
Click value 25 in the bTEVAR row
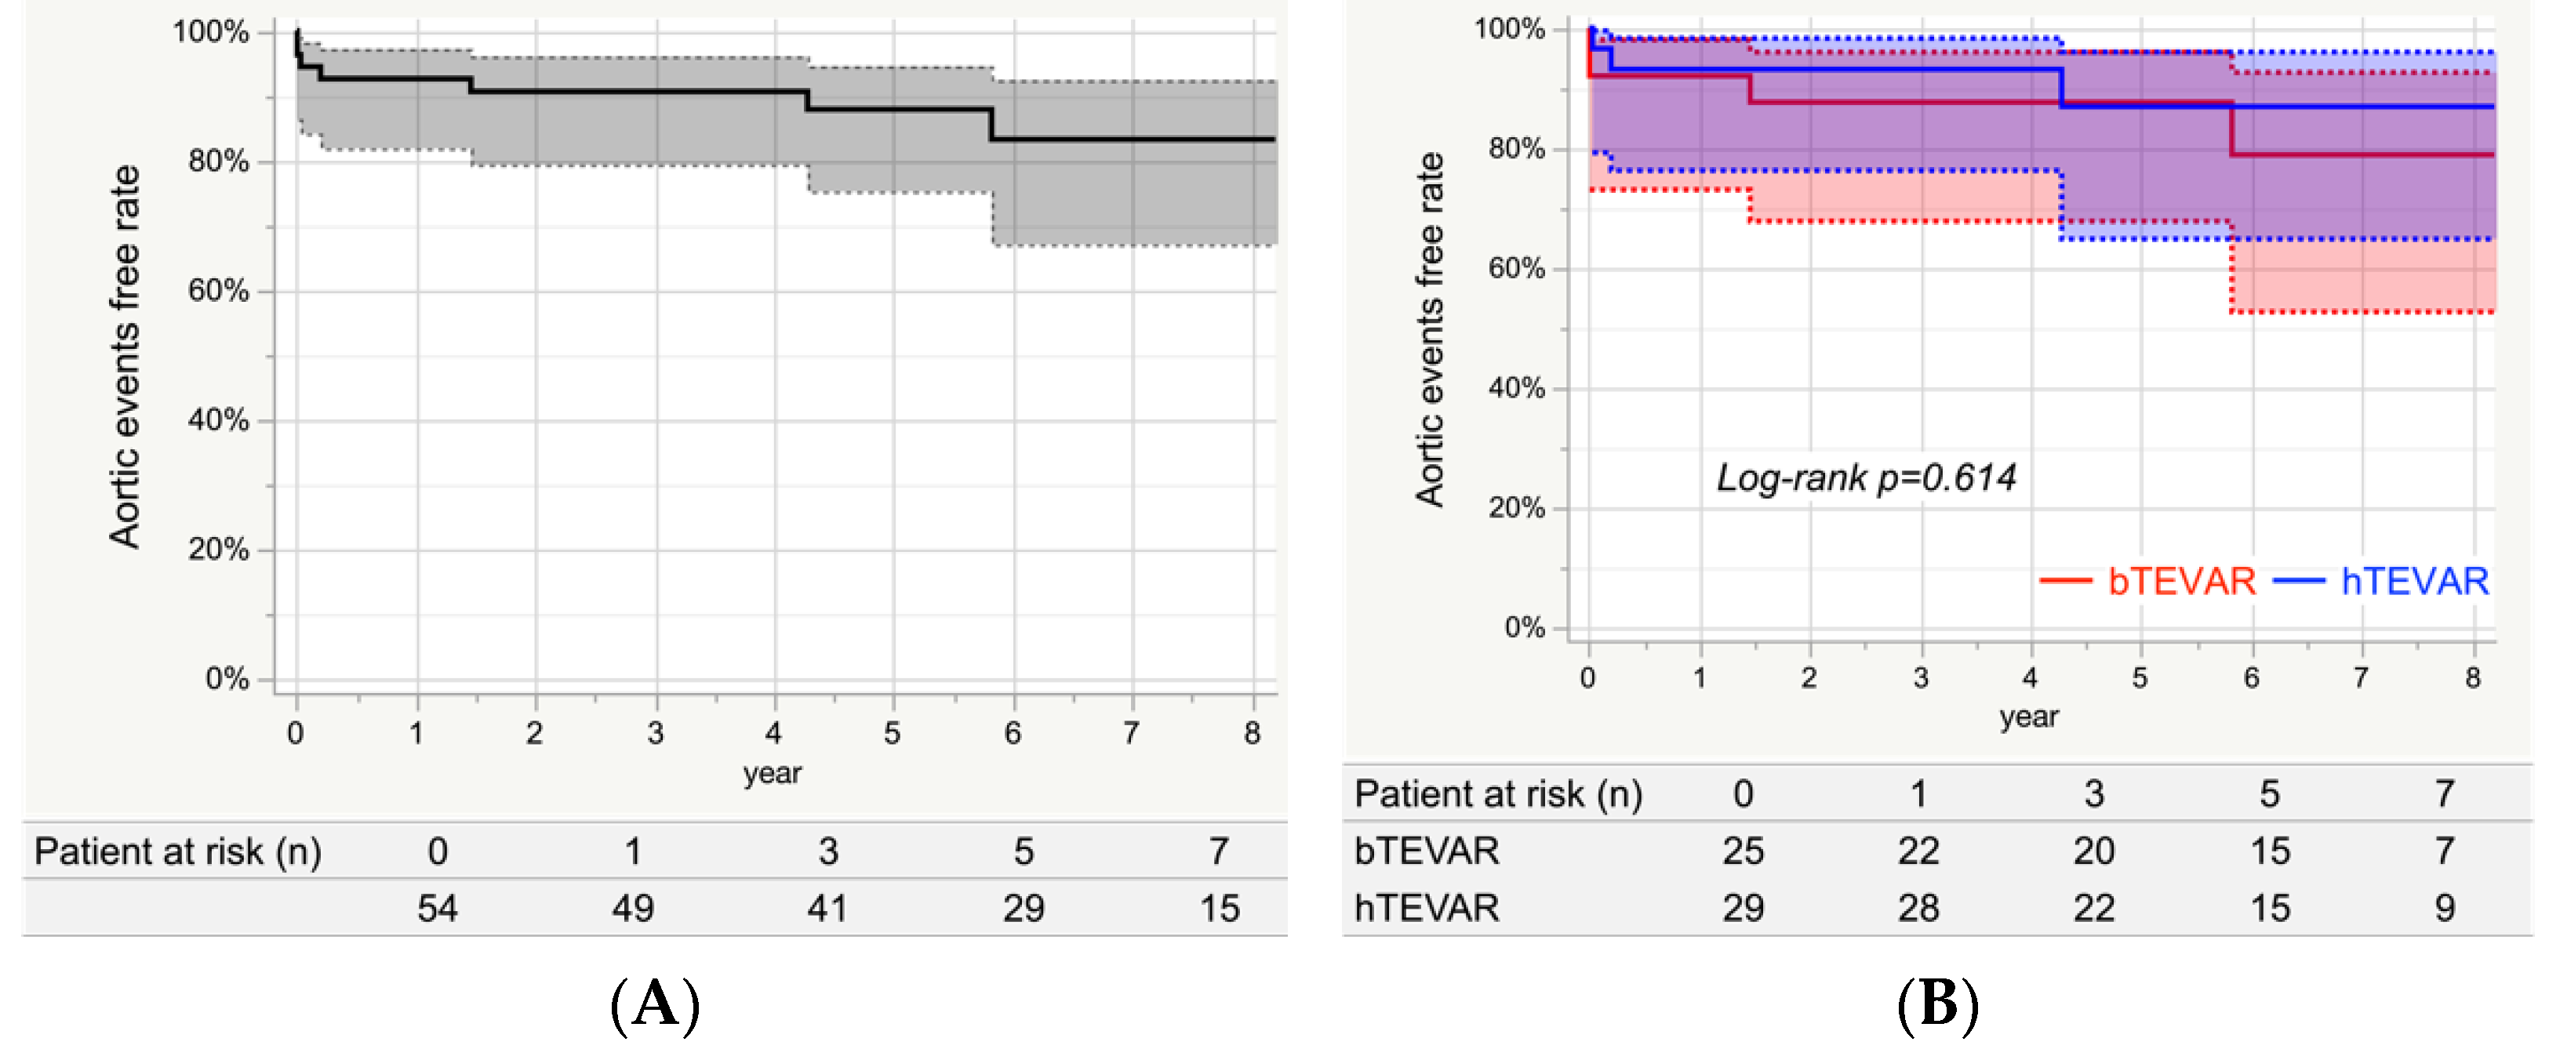[x=1743, y=851]
